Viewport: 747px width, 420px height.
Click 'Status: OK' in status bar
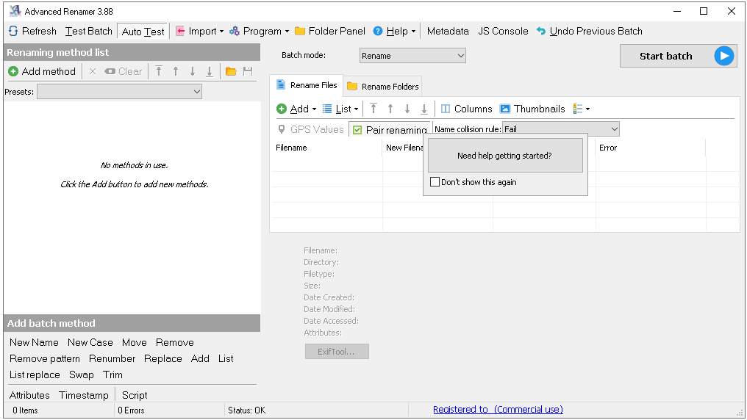click(x=247, y=410)
